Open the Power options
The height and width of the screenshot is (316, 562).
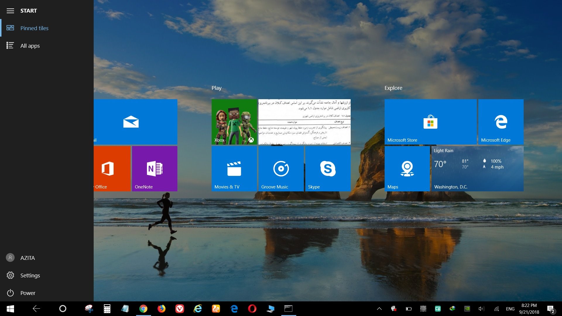pos(47,293)
